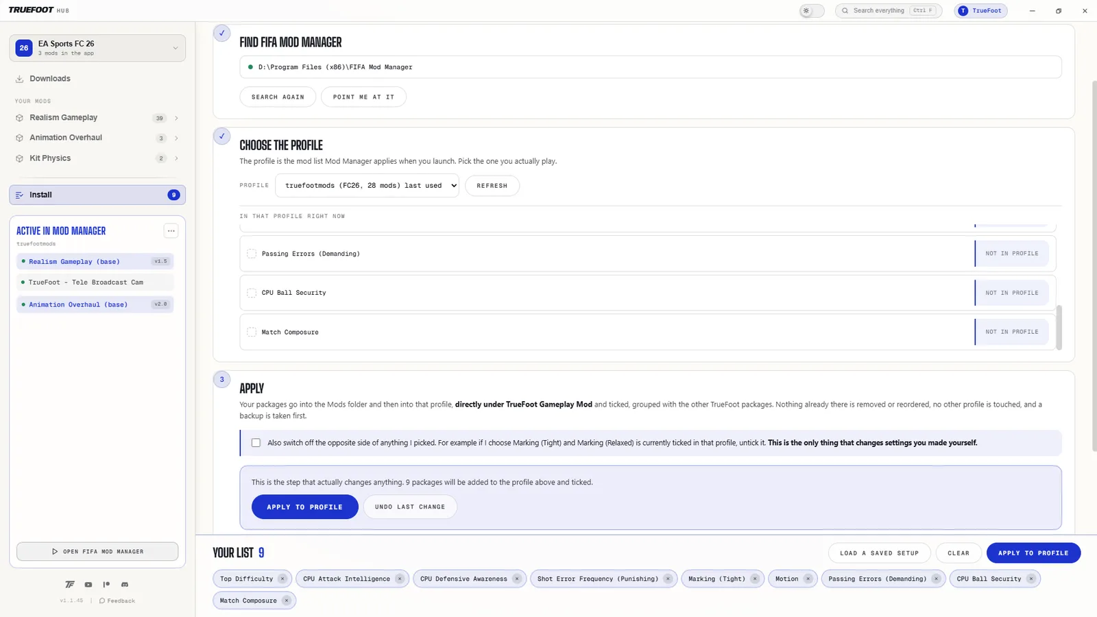Select Realism Gameplay (base) active mod
The image size is (1097, 617).
(x=95, y=261)
